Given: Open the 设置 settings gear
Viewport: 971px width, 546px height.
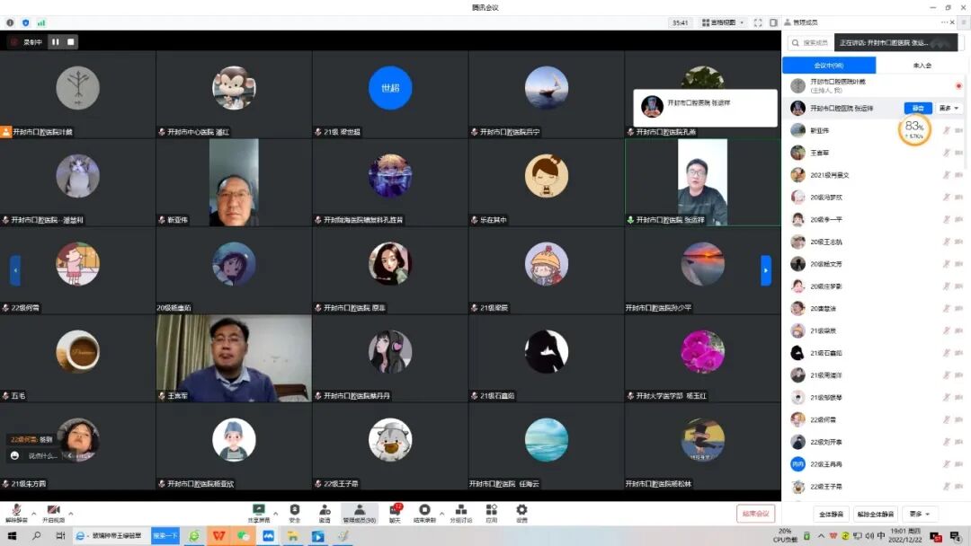Looking at the screenshot, I should [521, 513].
